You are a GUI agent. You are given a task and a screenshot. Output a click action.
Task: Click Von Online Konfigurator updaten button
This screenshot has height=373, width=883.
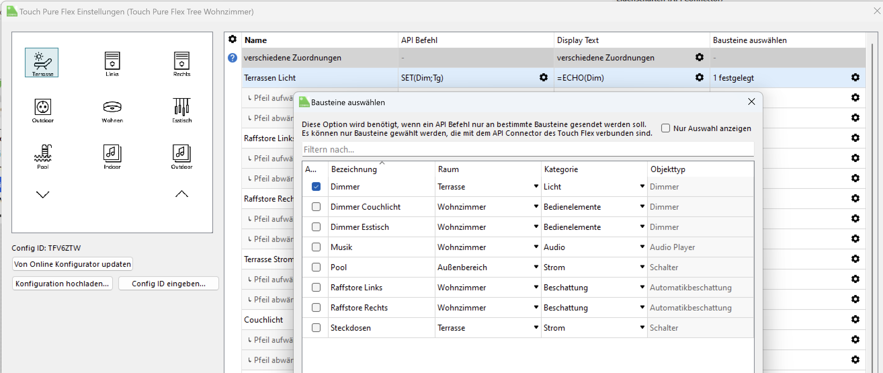(72, 264)
